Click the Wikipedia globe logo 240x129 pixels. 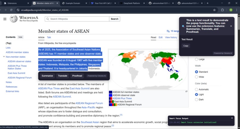[14, 19]
